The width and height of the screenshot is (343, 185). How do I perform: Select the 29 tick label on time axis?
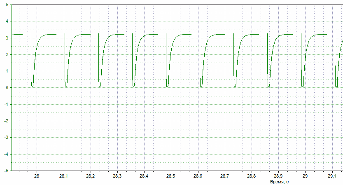pyautogui.click(x=304, y=176)
